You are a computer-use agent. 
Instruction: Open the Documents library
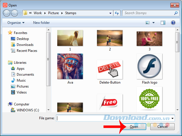(x=25, y=75)
